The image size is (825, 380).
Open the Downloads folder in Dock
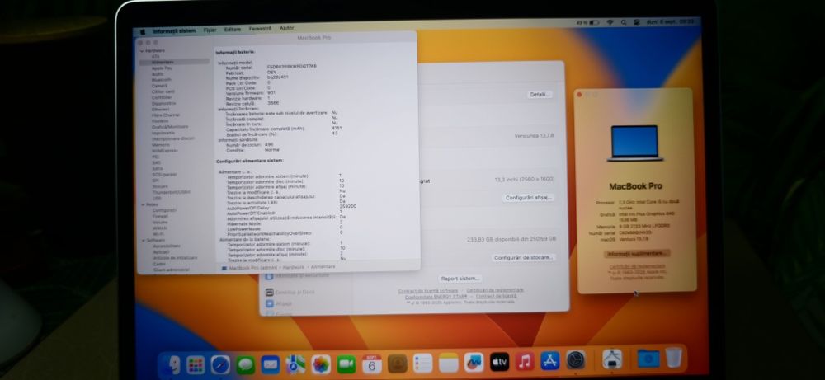click(x=648, y=358)
